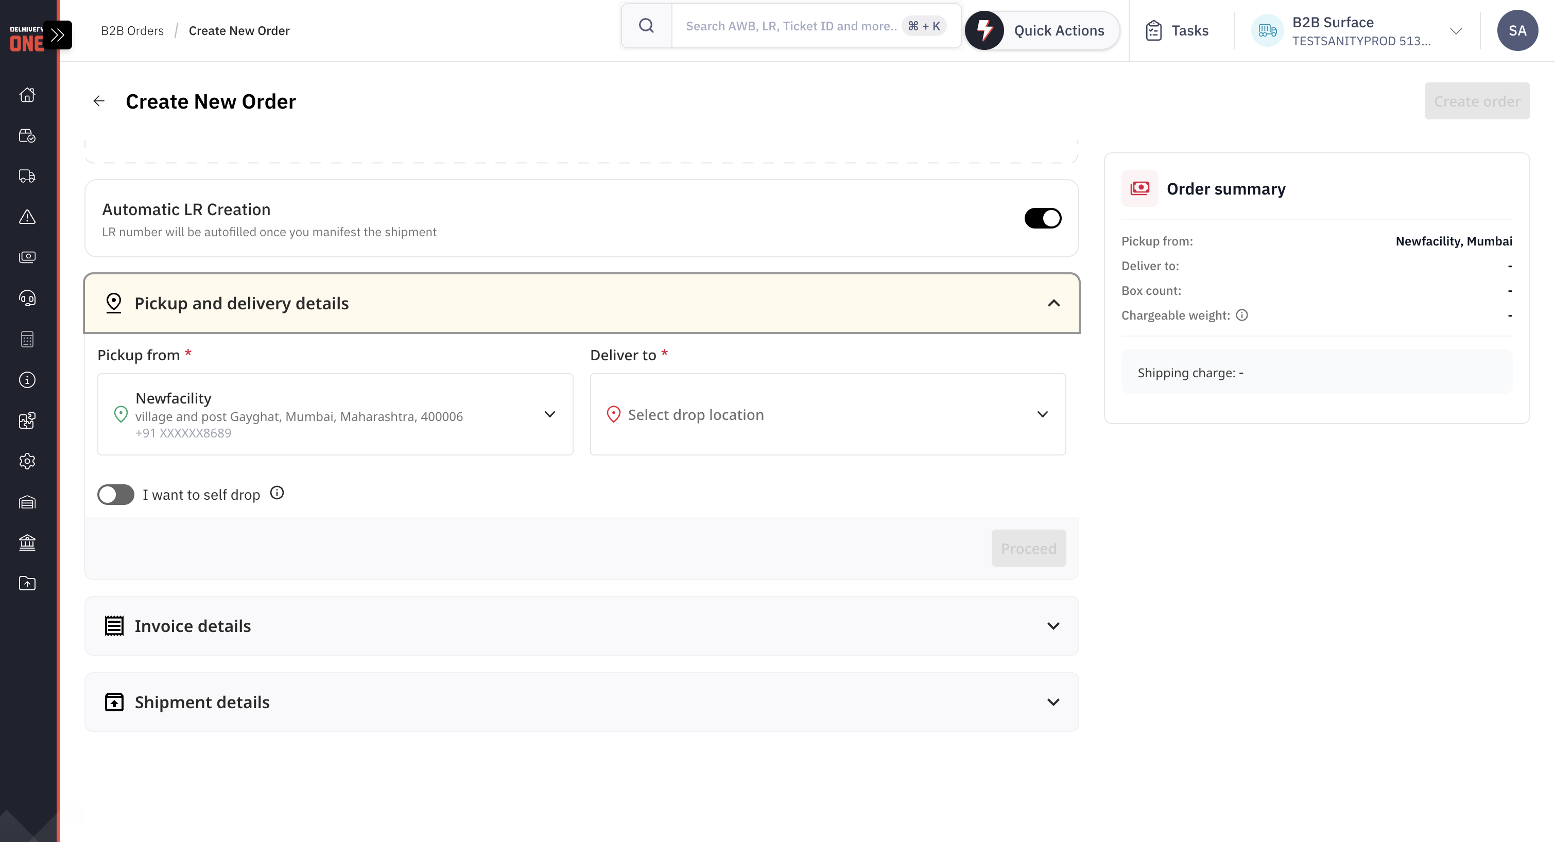This screenshot has width=1555, height=842.
Task: Open the orders box-with-checkmark sidebar icon
Action: click(27, 135)
